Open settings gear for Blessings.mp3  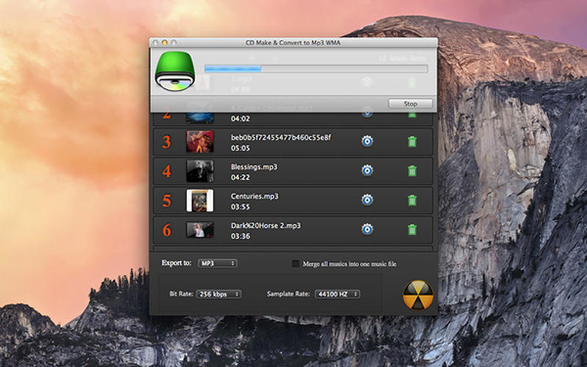coord(367,170)
